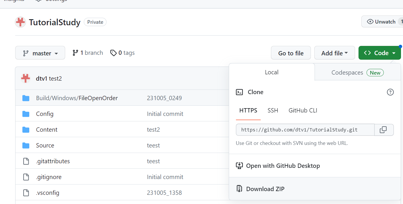Click the New badge on Codespaces
403x204 pixels.
pyautogui.click(x=375, y=73)
